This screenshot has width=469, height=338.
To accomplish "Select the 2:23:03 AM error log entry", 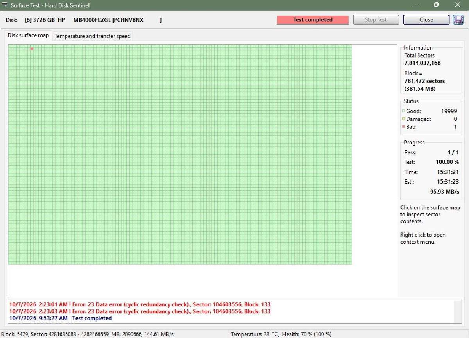I will pyautogui.click(x=140, y=311).
